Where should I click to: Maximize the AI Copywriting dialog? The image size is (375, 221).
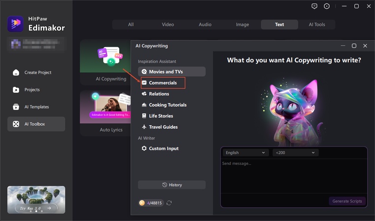tap(354, 46)
